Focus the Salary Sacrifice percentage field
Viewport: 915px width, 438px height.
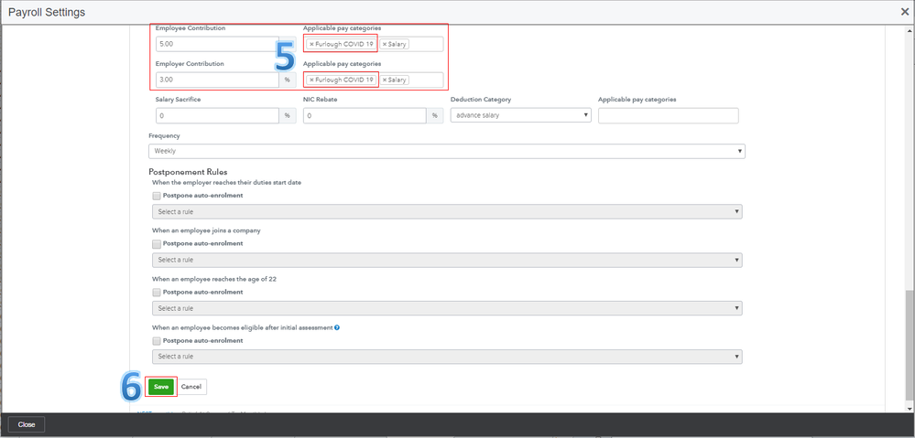click(x=217, y=115)
